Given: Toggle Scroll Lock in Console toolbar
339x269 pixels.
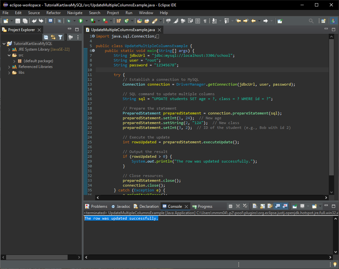Looking at the screenshot, I should tap(262, 206).
